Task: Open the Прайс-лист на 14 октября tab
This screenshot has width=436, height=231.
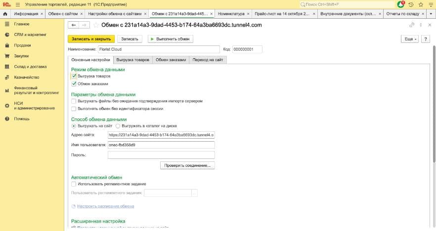Action: tap(282, 14)
